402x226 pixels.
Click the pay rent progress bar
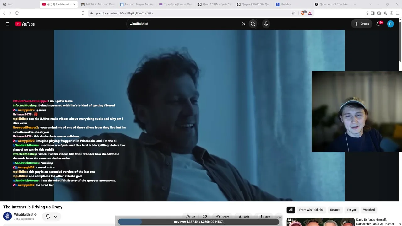[x=198, y=222]
